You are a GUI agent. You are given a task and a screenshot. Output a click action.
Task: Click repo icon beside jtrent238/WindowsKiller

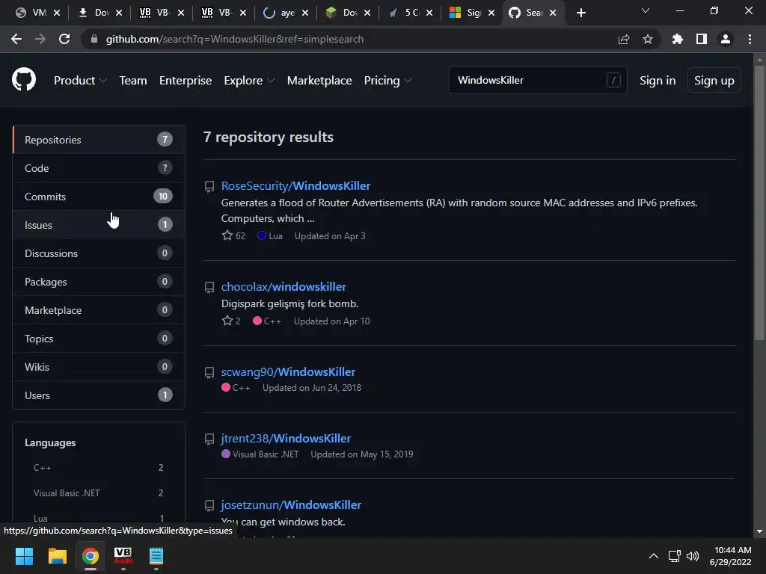(x=209, y=439)
